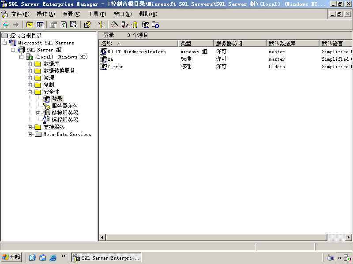Select the Microsoft SQL Servers icon

click(13, 43)
